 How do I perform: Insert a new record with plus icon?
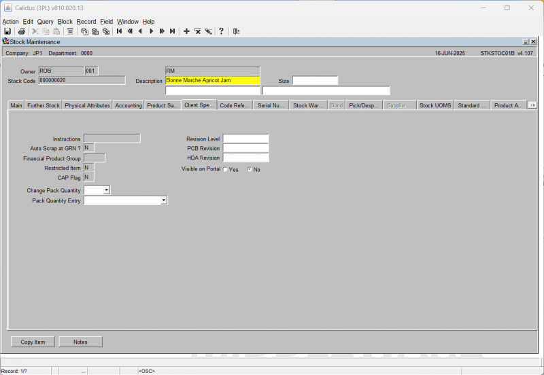click(x=186, y=31)
